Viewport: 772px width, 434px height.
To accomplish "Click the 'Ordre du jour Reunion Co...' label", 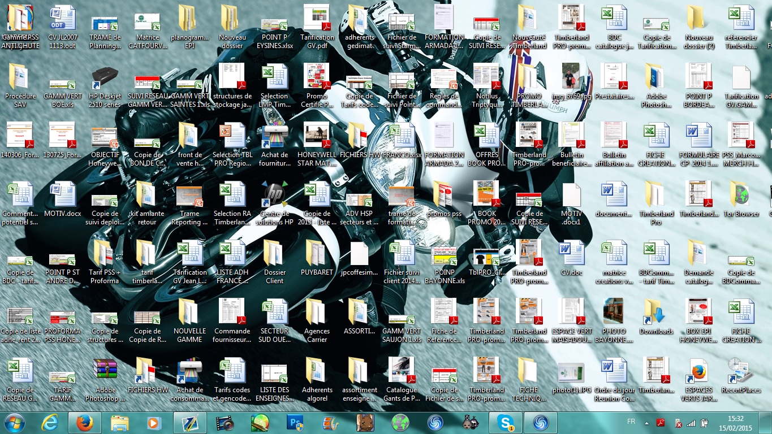I will coord(614,394).
